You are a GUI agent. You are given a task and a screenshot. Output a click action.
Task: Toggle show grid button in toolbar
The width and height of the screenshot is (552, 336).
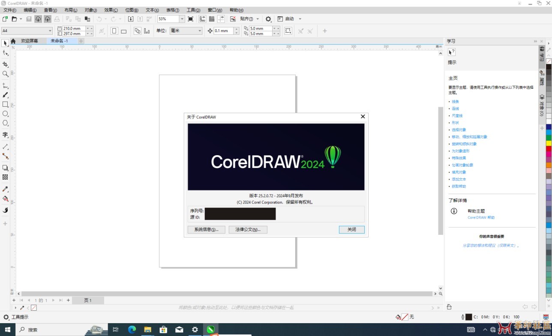tap(212, 19)
